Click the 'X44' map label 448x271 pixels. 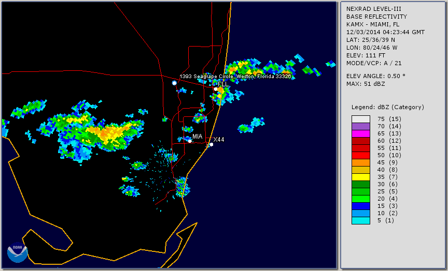click(x=219, y=139)
